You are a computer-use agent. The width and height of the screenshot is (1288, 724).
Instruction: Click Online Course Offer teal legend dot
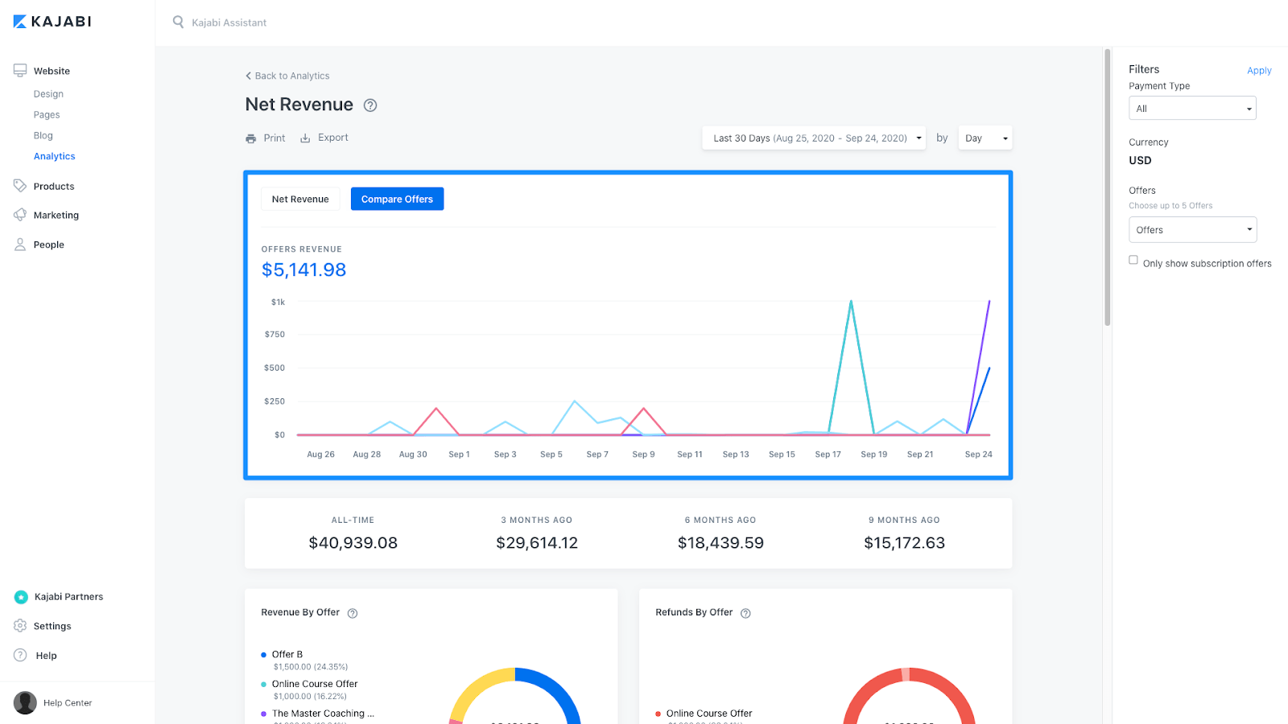pyautogui.click(x=264, y=685)
